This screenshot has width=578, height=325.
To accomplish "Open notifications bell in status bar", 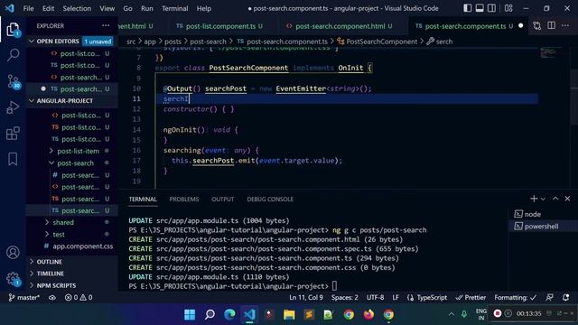I will pyautogui.click(x=566, y=297).
